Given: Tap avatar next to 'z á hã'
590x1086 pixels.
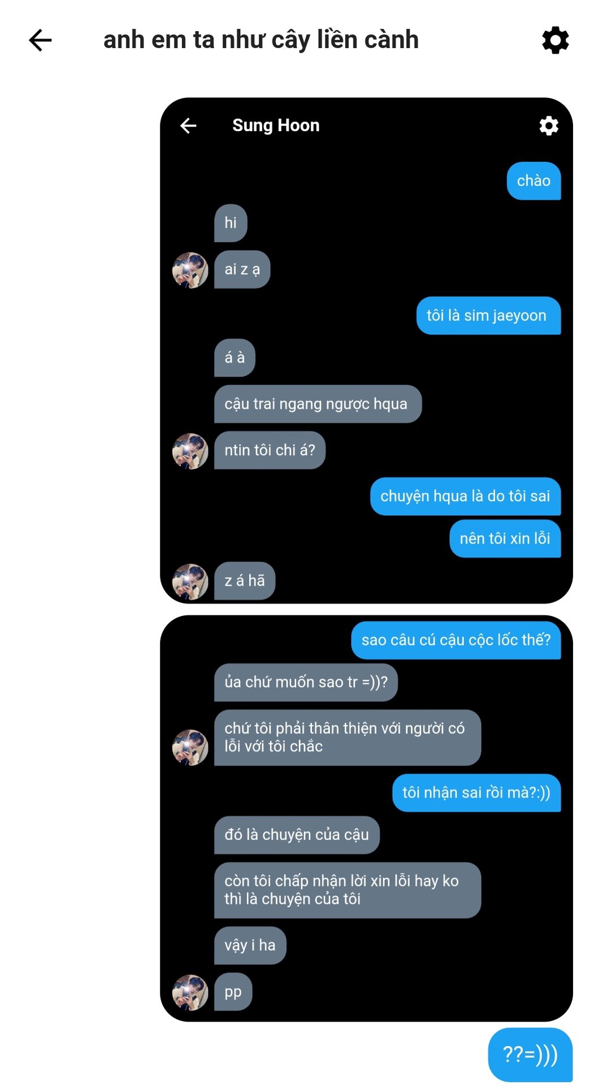Looking at the screenshot, I should click(190, 581).
